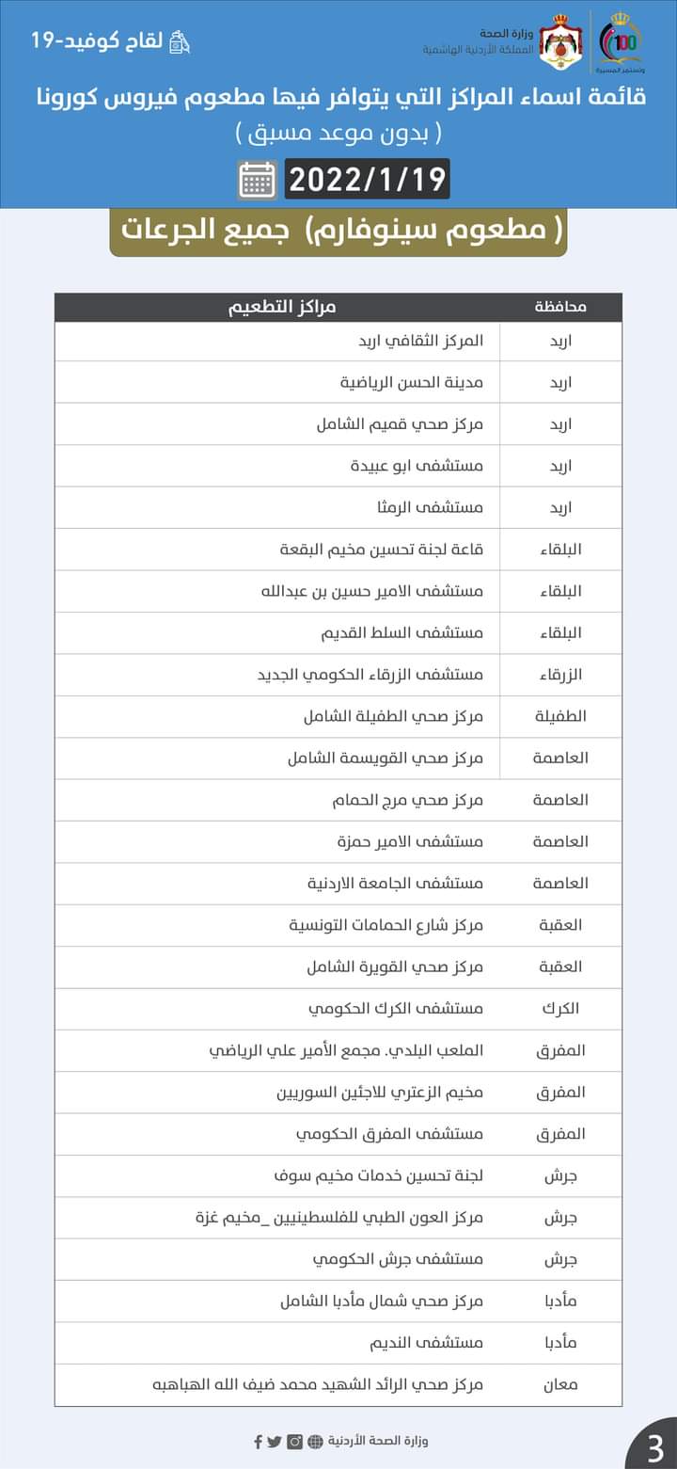Click the globe website icon
The image size is (677, 1469).
click(x=315, y=1441)
